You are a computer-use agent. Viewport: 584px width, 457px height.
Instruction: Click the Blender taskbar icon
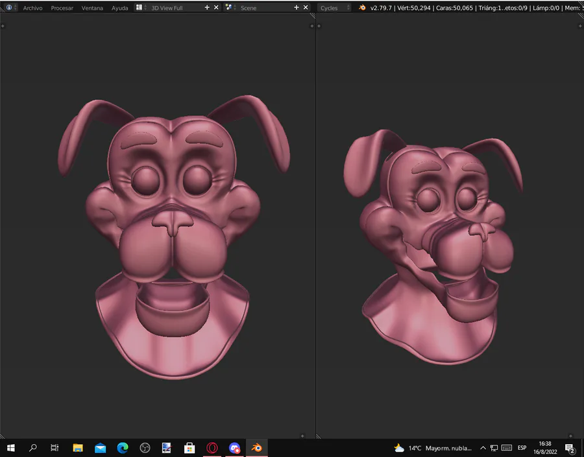point(256,448)
